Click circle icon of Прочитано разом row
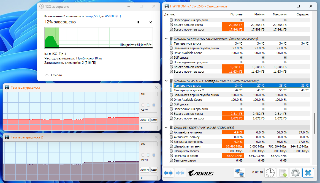This screenshot has height=183, width=320. coord(171,156)
